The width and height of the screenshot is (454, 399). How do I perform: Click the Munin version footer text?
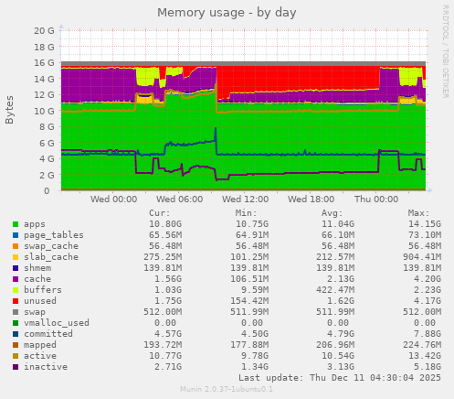pos(227,390)
